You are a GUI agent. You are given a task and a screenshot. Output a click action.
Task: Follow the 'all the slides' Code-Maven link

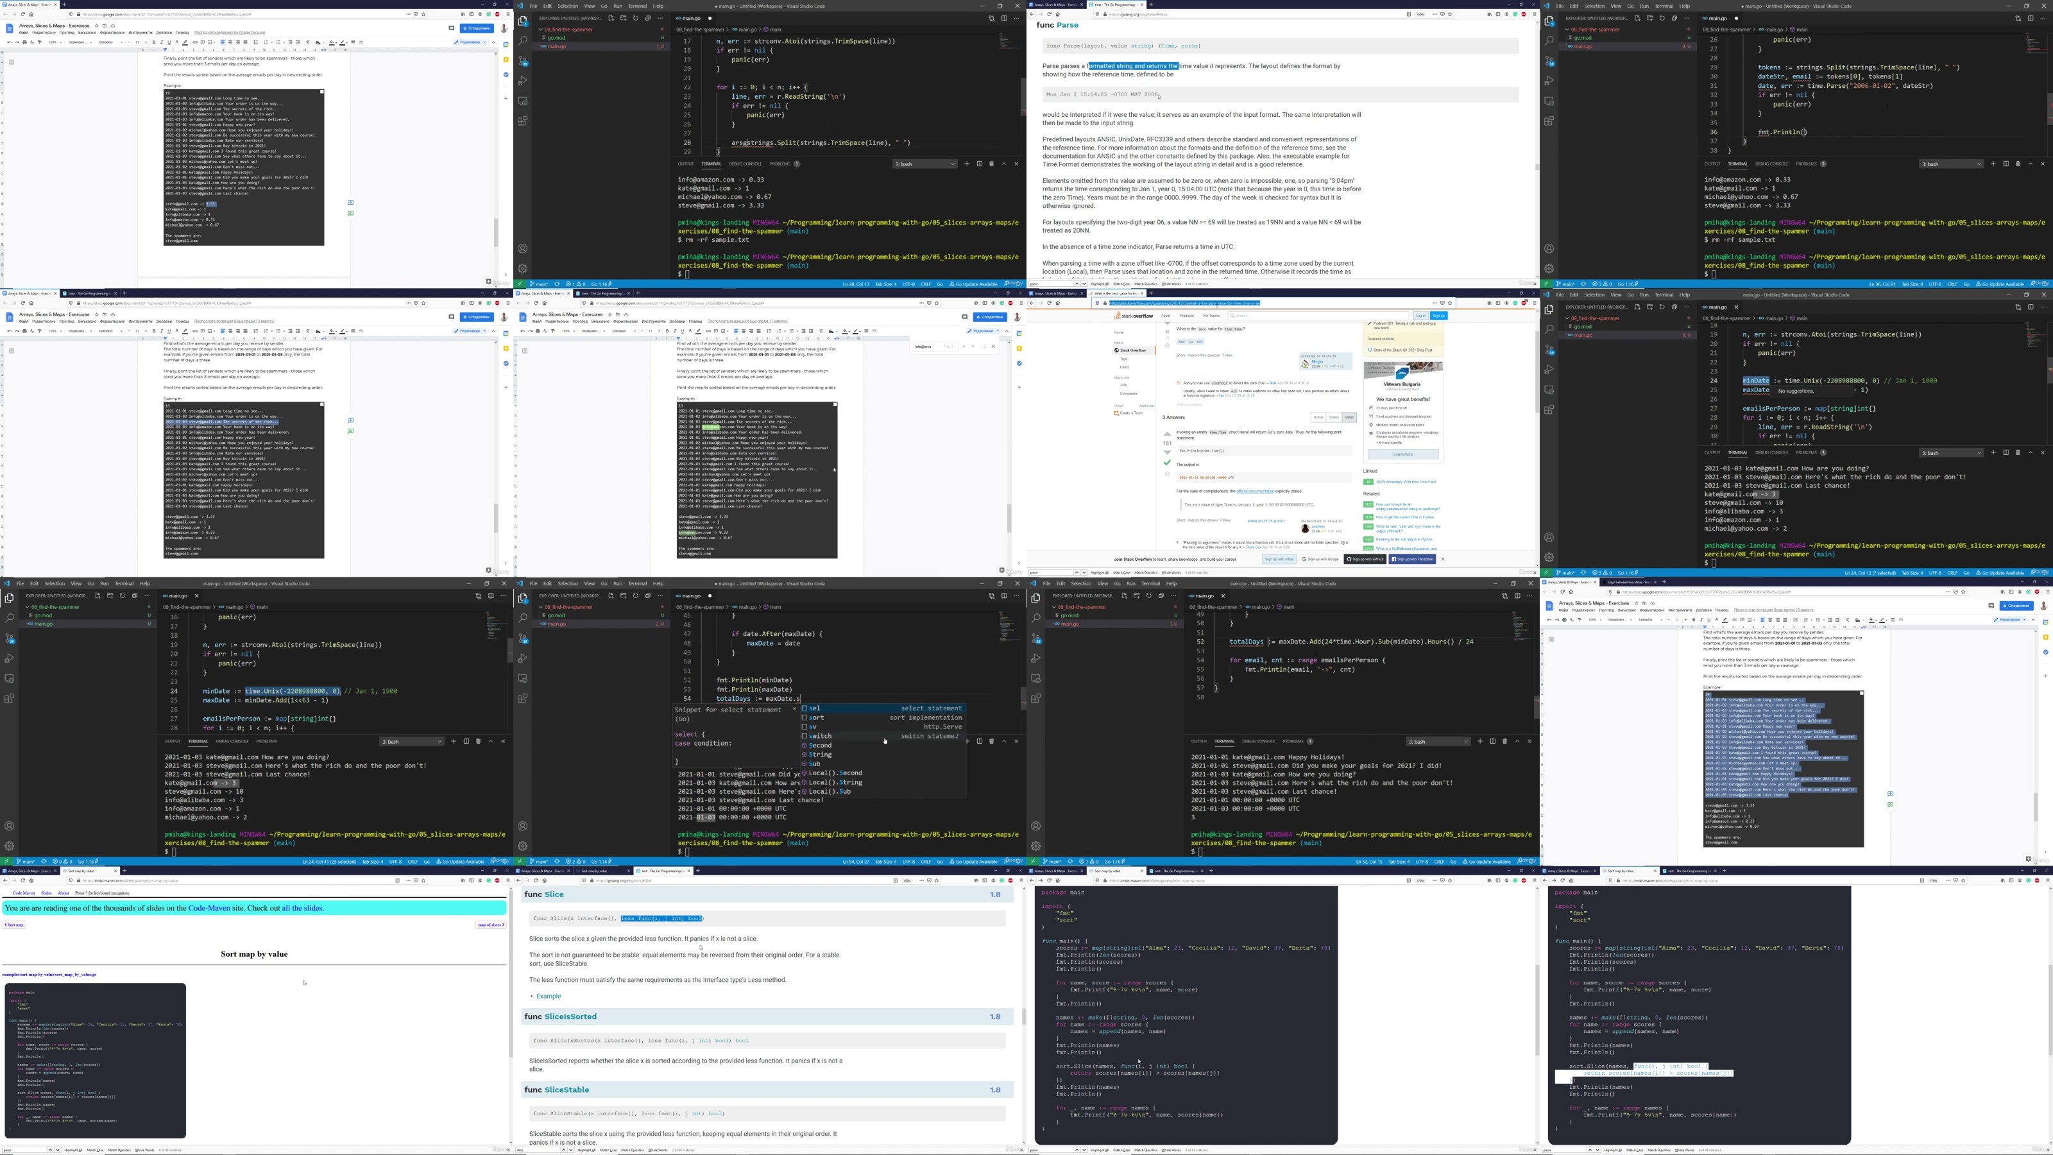click(302, 908)
